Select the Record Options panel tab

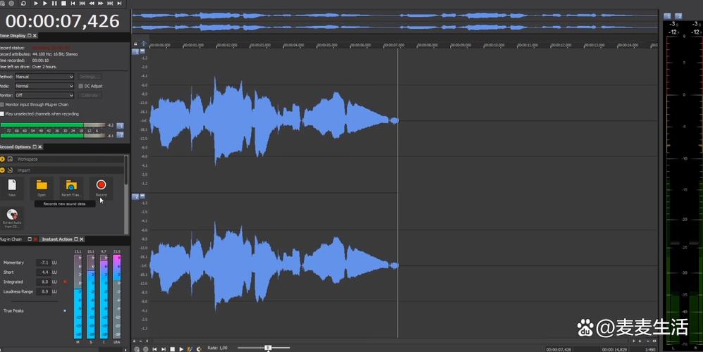[x=16, y=147]
